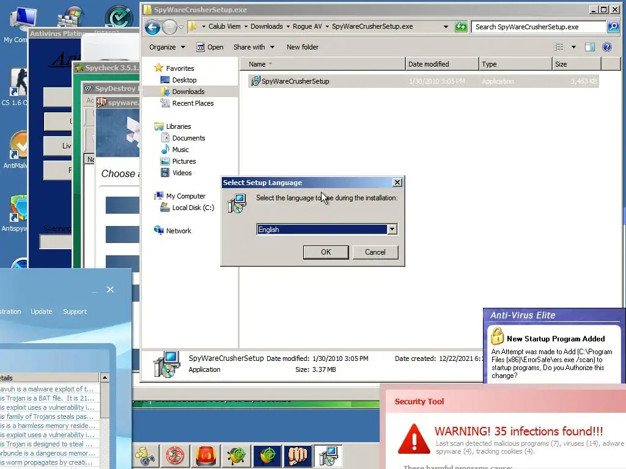Click the scroll up arrow in threat details list
The image size is (626, 469).
tap(105, 377)
